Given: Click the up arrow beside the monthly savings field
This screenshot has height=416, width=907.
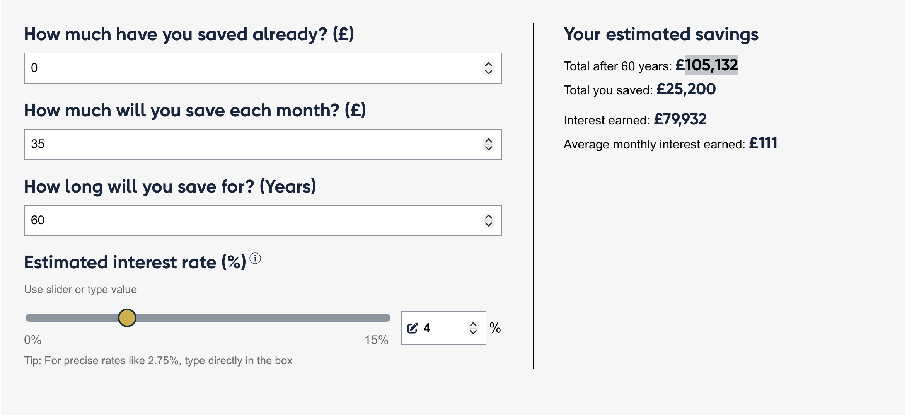Looking at the screenshot, I should [488, 140].
